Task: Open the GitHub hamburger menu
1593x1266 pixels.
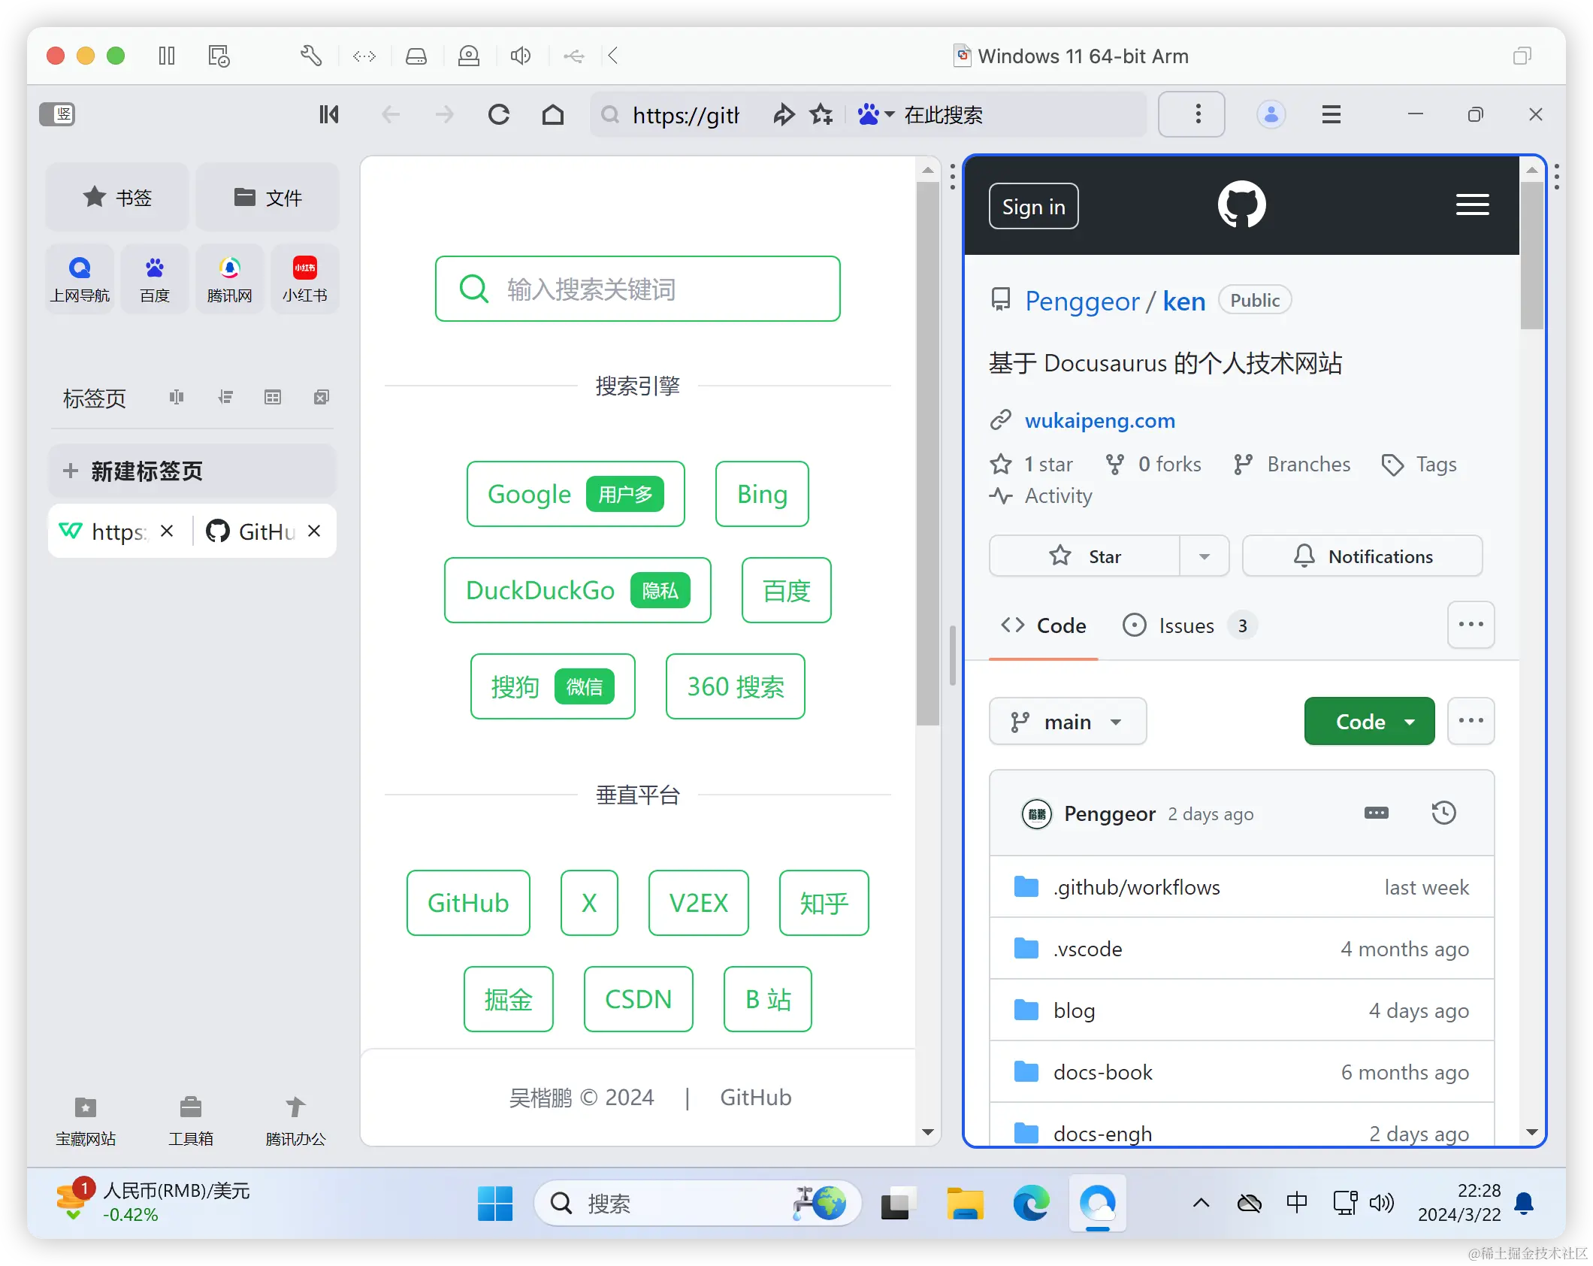Action: pos(1472,204)
